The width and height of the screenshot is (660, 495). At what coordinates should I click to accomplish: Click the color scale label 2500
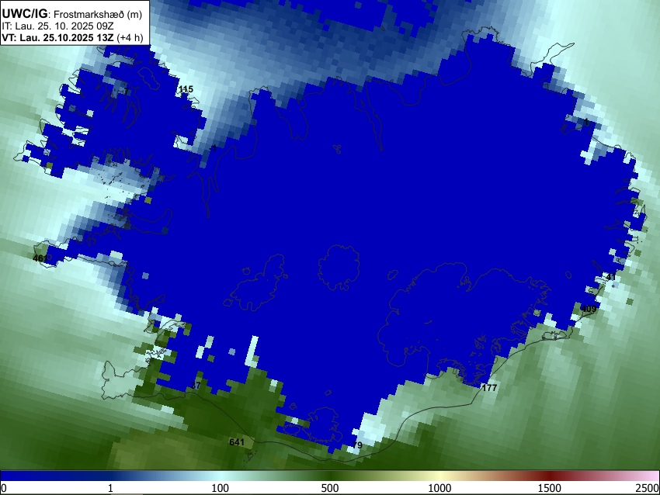[x=648, y=488]
